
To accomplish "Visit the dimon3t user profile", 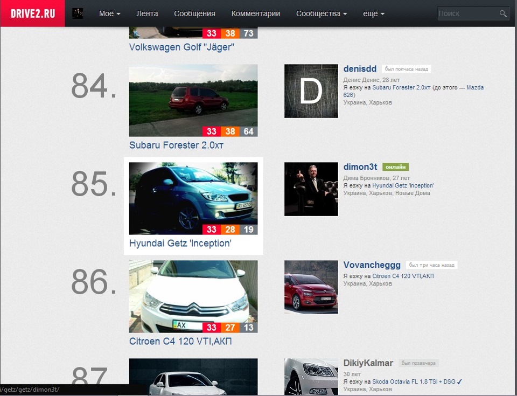I will pos(360,166).
